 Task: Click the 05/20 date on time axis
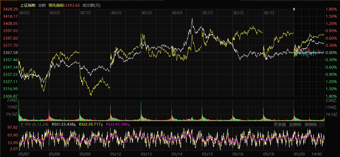[x=299, y=154]
